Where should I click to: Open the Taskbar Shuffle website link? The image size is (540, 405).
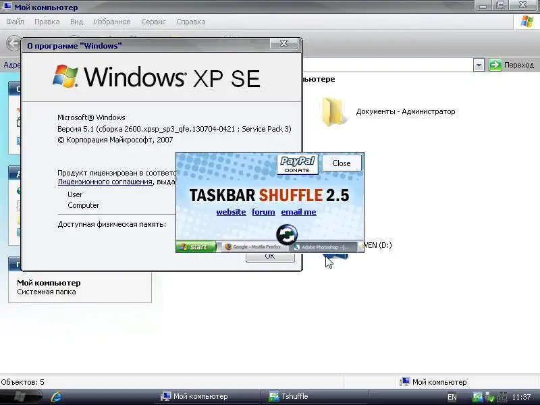[231, 212]
